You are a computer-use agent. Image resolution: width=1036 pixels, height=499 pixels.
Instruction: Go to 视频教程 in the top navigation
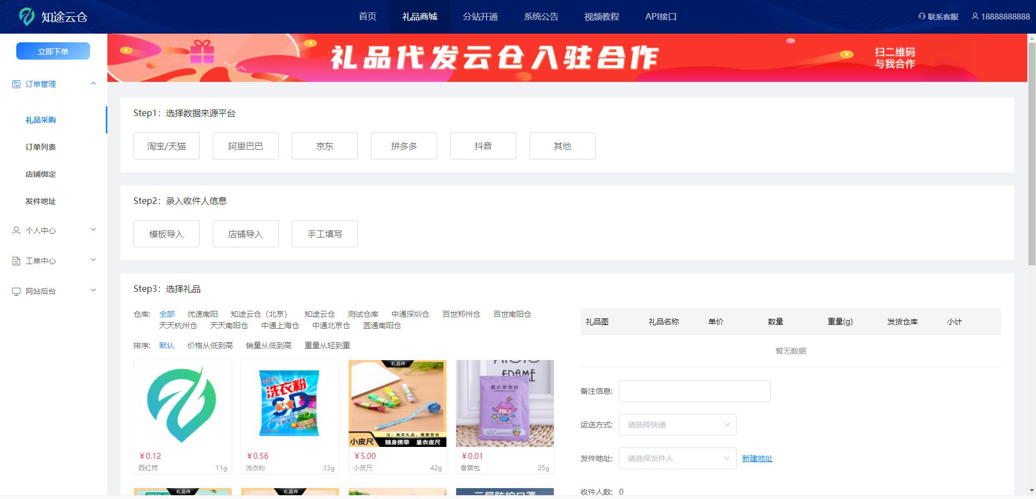(x=601, y=16)
